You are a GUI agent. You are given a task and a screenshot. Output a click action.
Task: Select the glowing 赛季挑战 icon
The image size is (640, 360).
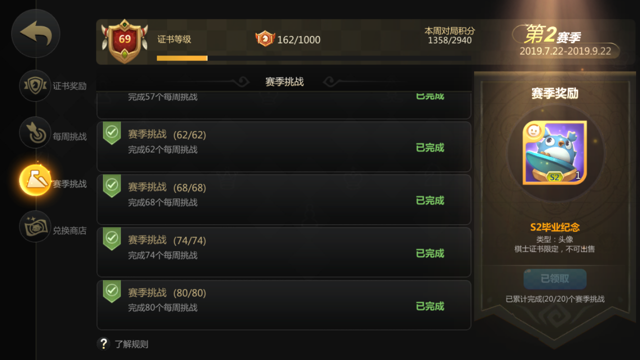coord(35,180)
